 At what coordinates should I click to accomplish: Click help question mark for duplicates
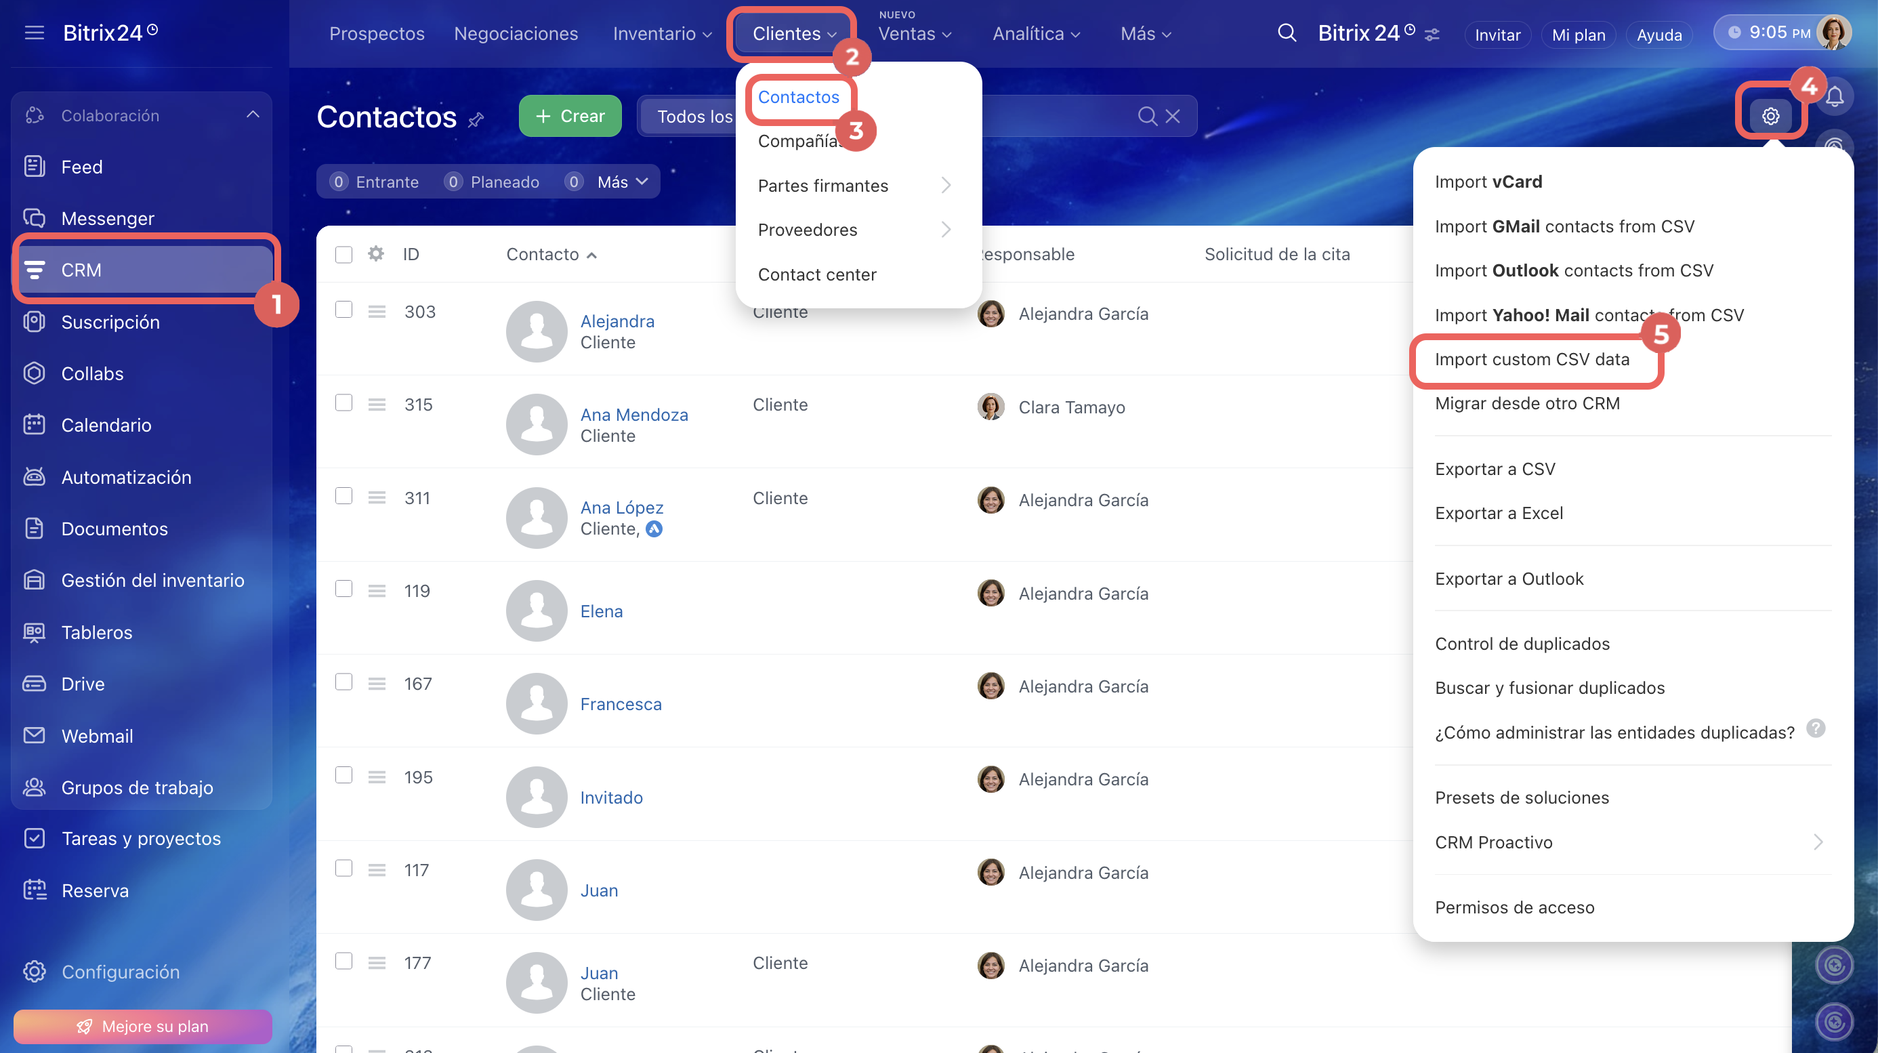click(1815, 728)
